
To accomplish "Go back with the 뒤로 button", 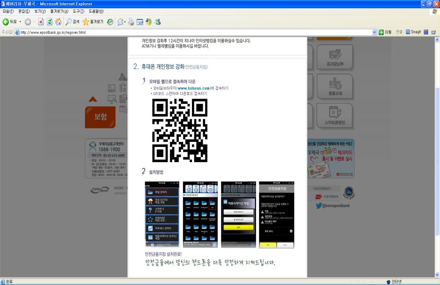I will click(10, 21).
